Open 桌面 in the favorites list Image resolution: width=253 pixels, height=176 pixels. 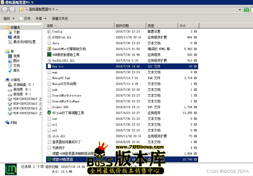[16, 37]
